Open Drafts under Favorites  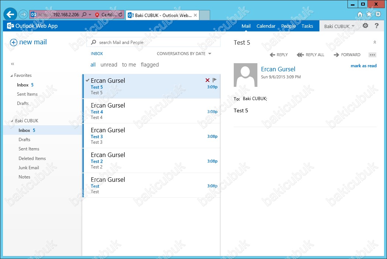pos(23,103)
